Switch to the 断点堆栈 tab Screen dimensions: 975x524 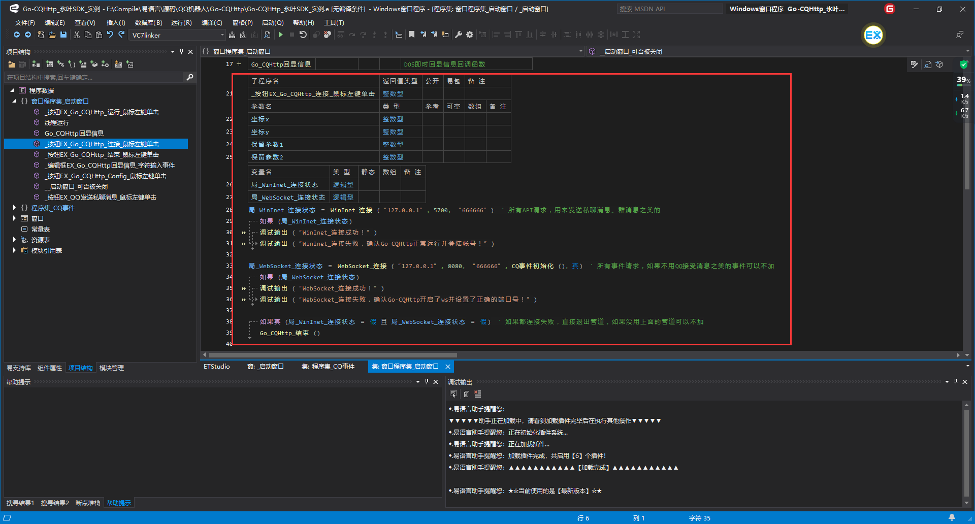click(x=88, y=503)
